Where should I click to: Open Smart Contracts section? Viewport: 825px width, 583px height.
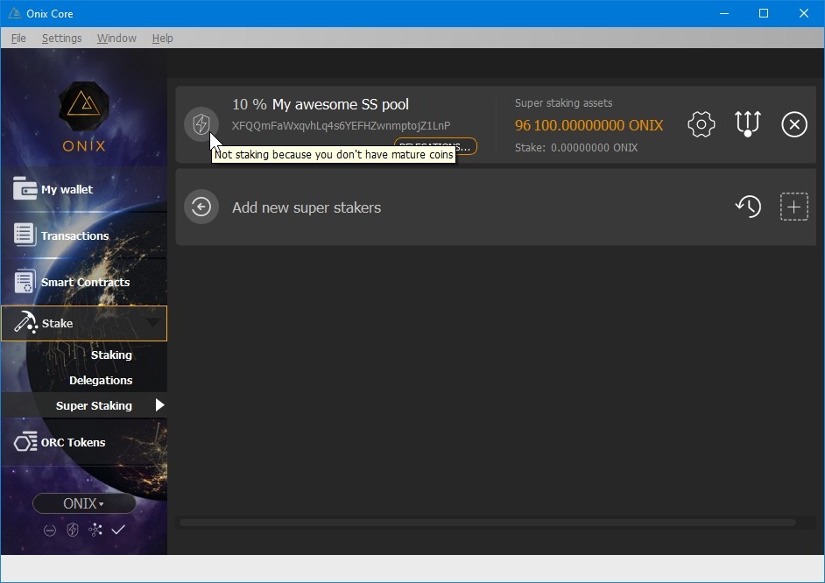85,282
